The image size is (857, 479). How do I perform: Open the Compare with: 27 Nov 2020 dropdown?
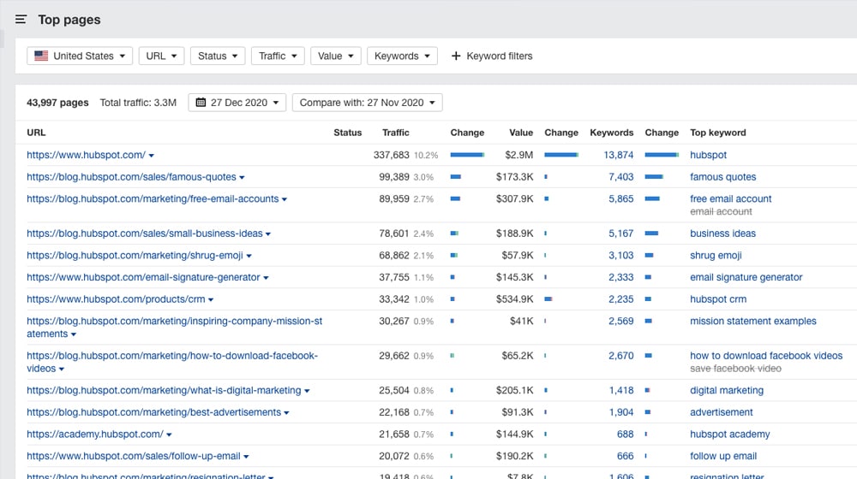(x=367, y=103)
